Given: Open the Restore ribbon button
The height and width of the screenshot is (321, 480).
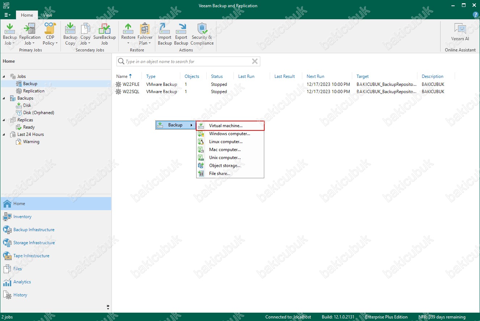Looking at the screenshot, I should [x=128, y=34].
